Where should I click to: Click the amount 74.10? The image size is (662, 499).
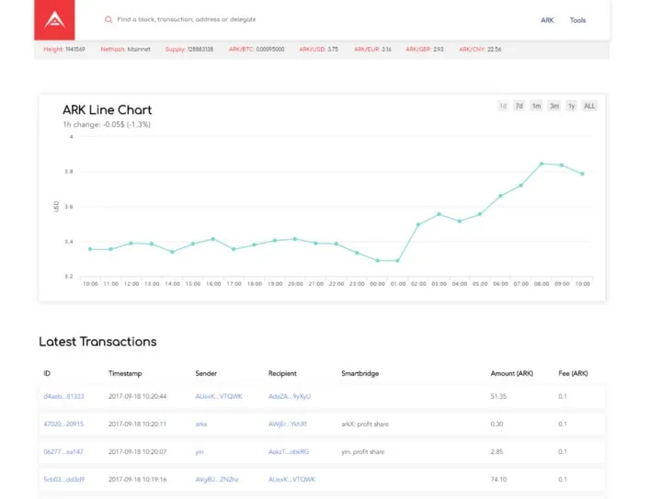pyautogui.click(x=498, y=479)
